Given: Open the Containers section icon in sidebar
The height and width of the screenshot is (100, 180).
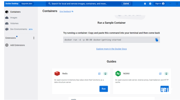Looking at the screenshot, I should pyautogui.click(x=7, y=12).
